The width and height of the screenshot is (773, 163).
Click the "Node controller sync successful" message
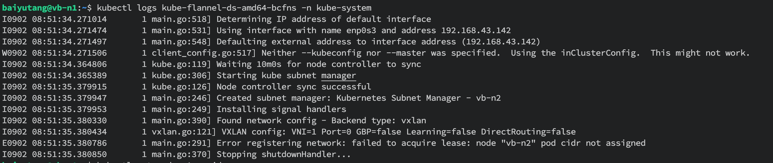(x=294, y=87)
